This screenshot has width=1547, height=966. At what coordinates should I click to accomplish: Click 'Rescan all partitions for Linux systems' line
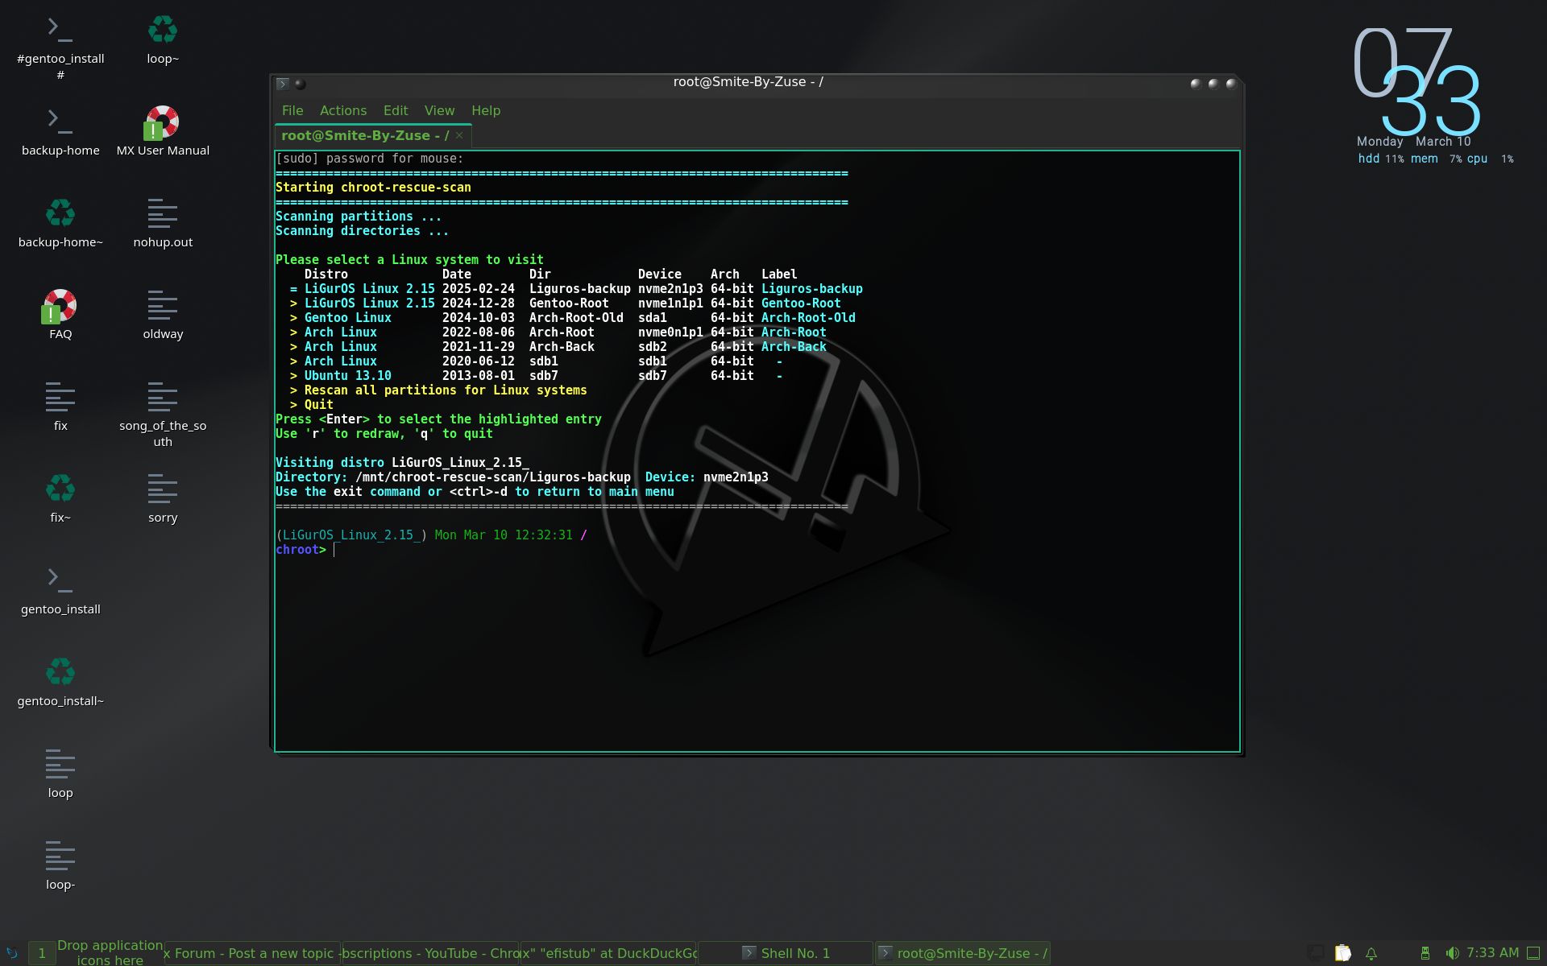click(x=446, y=390)
